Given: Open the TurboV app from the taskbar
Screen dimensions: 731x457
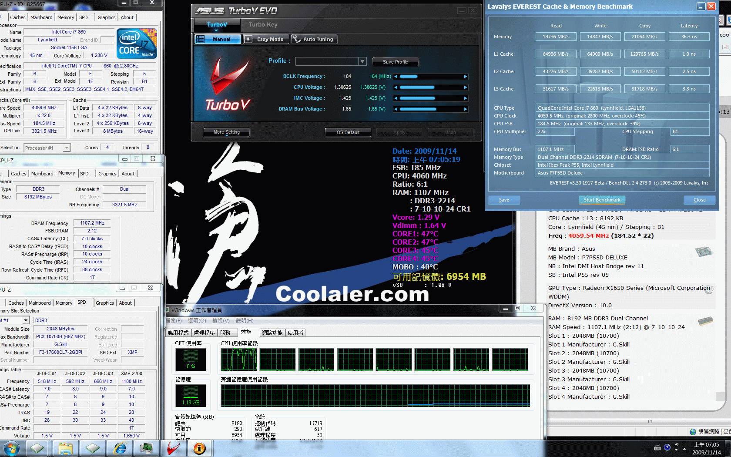Looking at the screenshot, I should [174, 448].
